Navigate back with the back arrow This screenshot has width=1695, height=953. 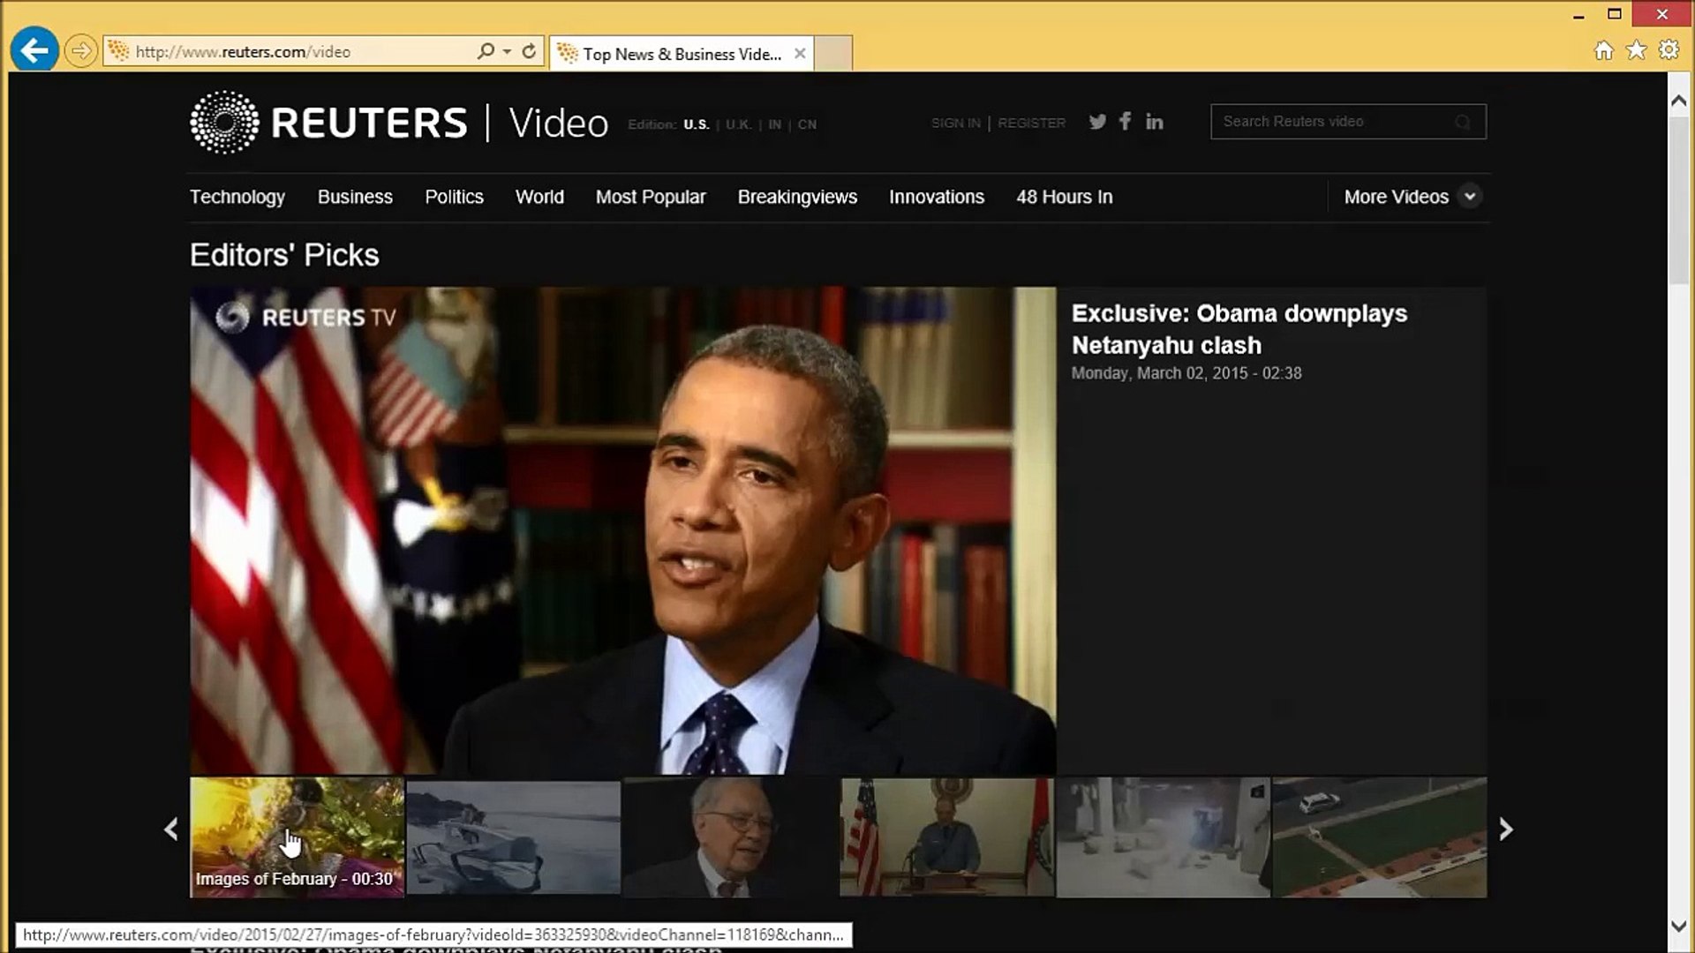pyautogui.click(x=34, y=50)
